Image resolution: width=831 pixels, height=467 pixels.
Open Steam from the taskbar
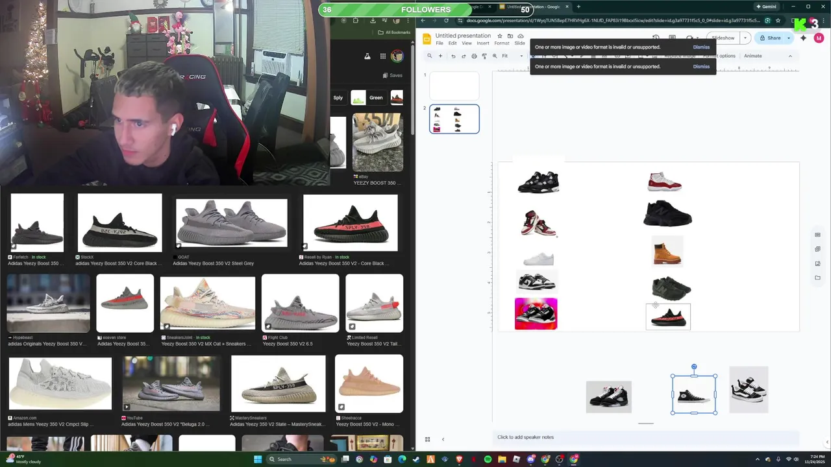(416, 459)
